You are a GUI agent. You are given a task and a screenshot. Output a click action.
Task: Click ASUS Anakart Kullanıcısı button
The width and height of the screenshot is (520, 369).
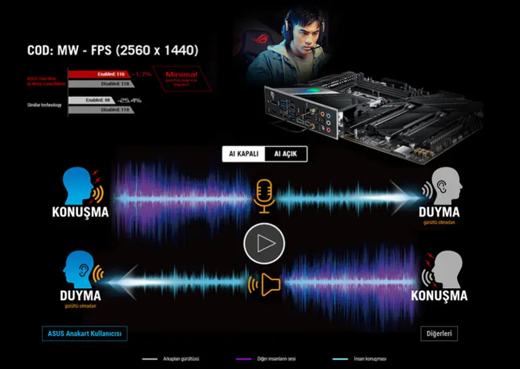84,333
